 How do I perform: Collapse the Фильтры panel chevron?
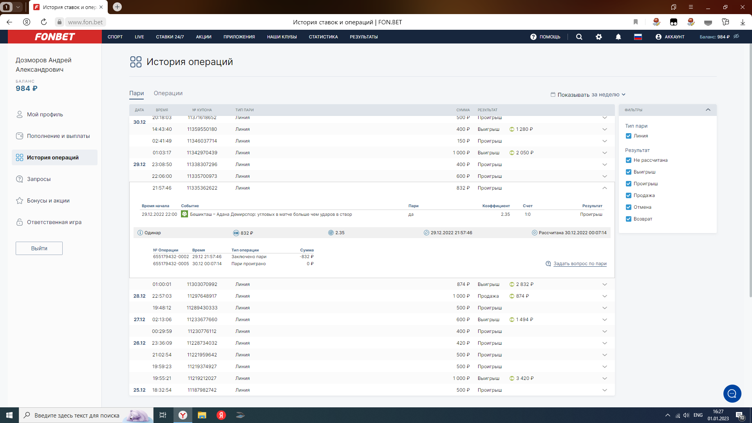click(x=708, y=110)
